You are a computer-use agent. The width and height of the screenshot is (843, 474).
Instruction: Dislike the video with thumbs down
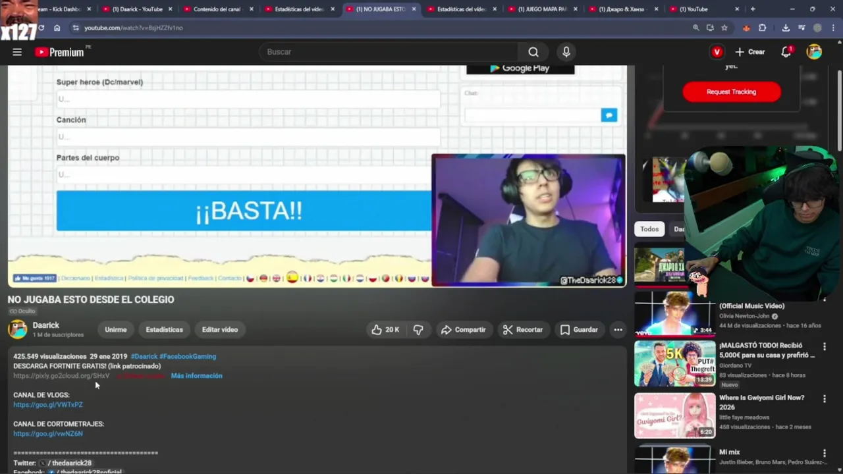[418, 330]
